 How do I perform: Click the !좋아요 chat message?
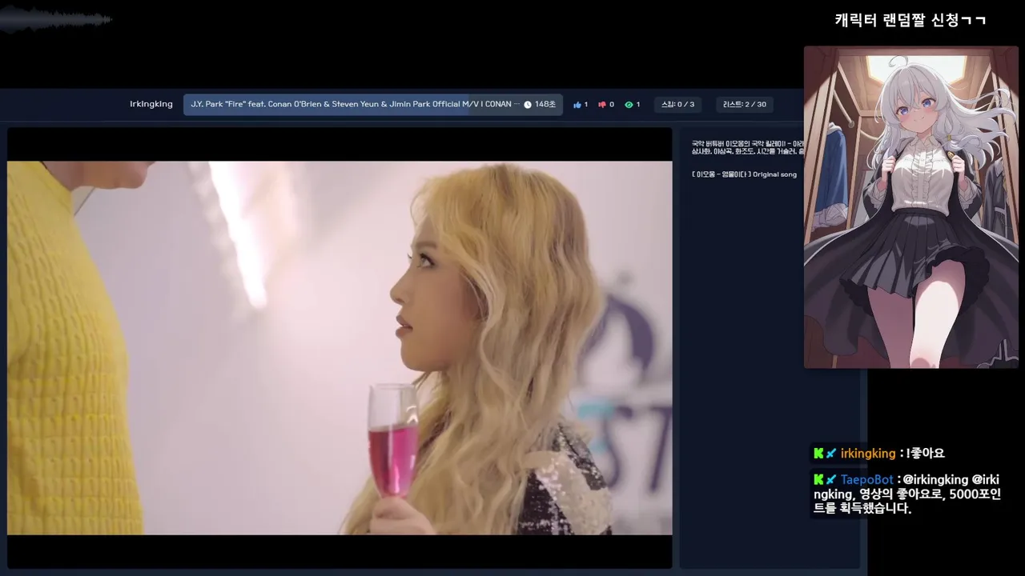[925, 454]
